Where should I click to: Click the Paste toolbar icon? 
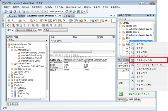coord(28,11)
